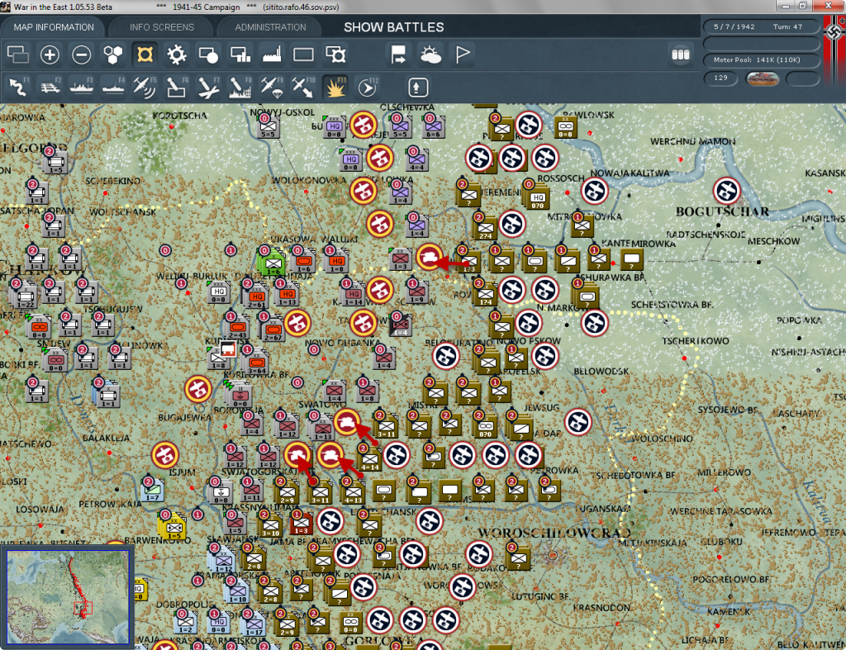846x650 pixels.
Task: Click the F12 circular arrow icon
Action: pyautogui.click(x=368, y=87)
